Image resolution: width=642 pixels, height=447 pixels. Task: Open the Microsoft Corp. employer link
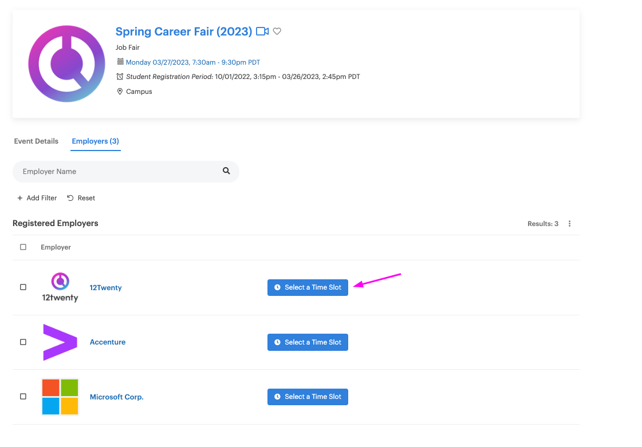[117, 397]
